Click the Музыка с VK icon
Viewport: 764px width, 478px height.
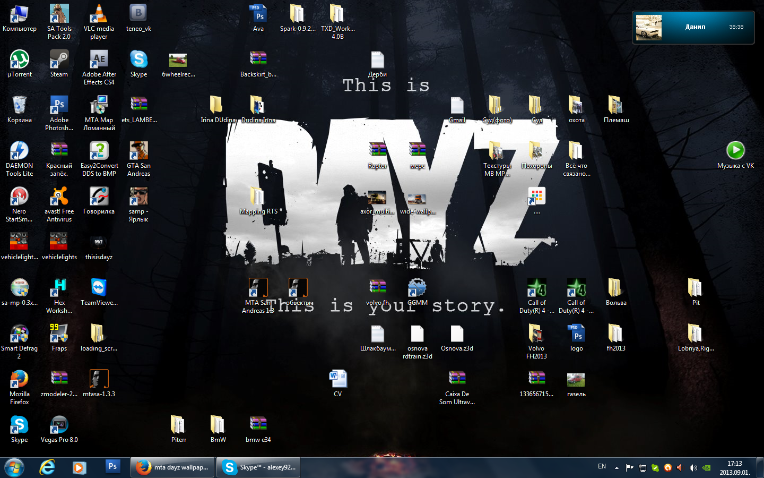735,156
